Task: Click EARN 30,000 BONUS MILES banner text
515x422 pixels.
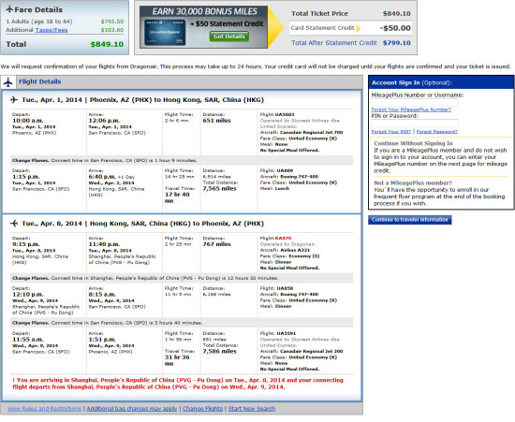Action: 205,11
